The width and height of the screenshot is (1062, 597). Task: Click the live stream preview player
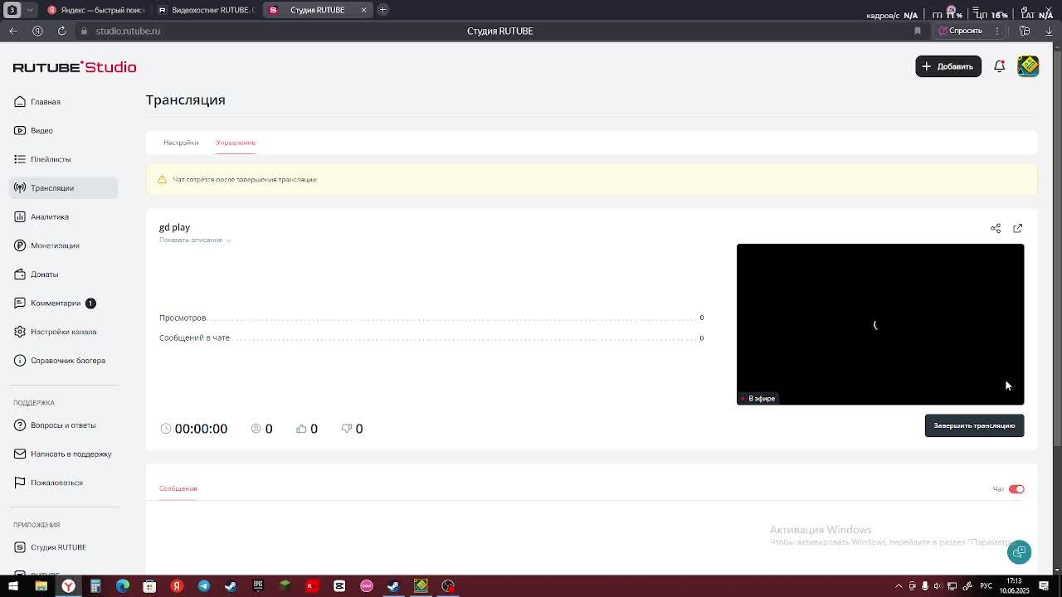click(880, 324)
